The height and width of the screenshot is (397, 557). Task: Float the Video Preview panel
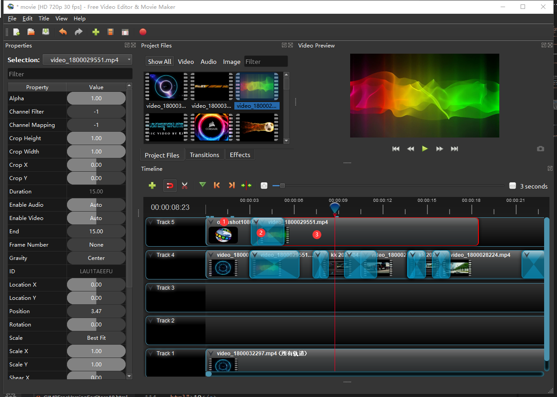click(x=544, y=45)
